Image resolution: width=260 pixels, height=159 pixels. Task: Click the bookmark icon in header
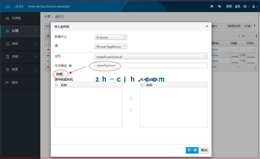[x=212, y=7]
